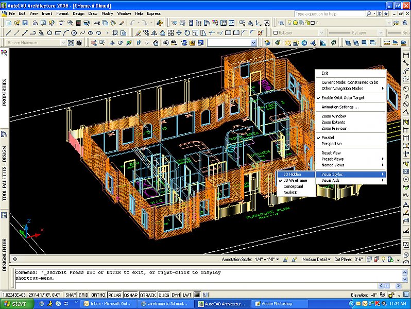The height and width of the screenshot is (309, 411).
Task: Select the Rectangle draw tool
Action: [x=58, y=33]
